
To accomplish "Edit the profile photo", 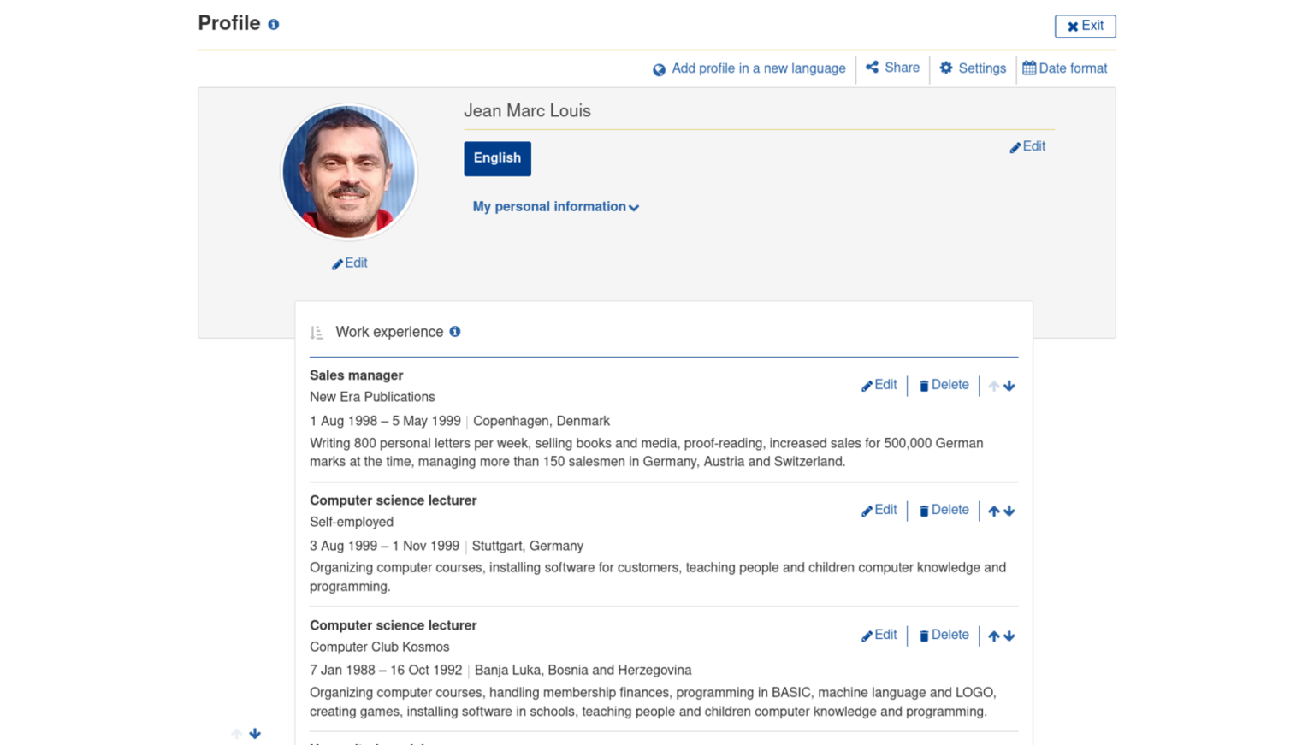I will [x=350, y=263].
